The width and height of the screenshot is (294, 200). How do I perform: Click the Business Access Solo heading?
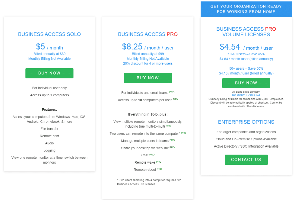[49, 34]
